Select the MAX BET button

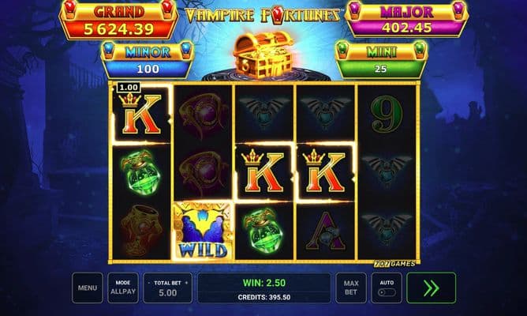(351, 288)
